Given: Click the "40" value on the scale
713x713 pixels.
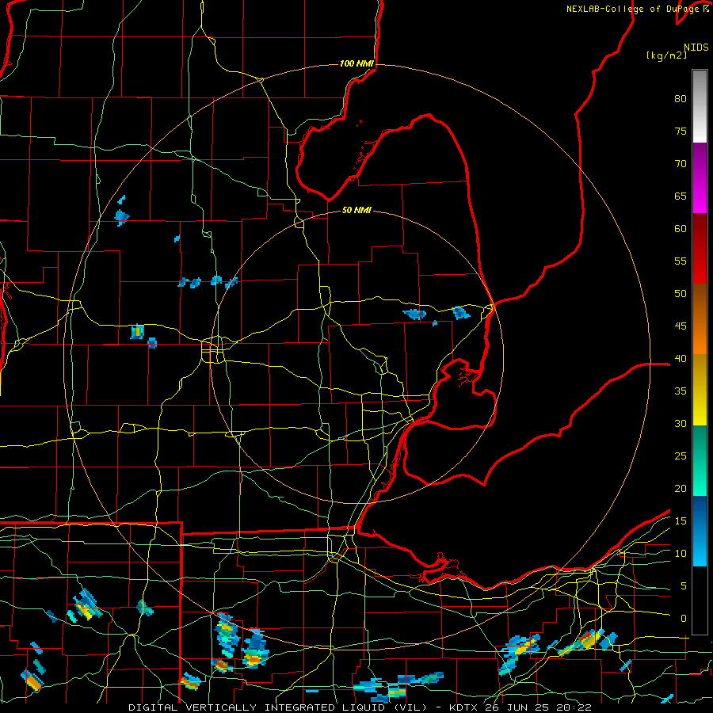Looking at the screenshot, I should [681, 359].
